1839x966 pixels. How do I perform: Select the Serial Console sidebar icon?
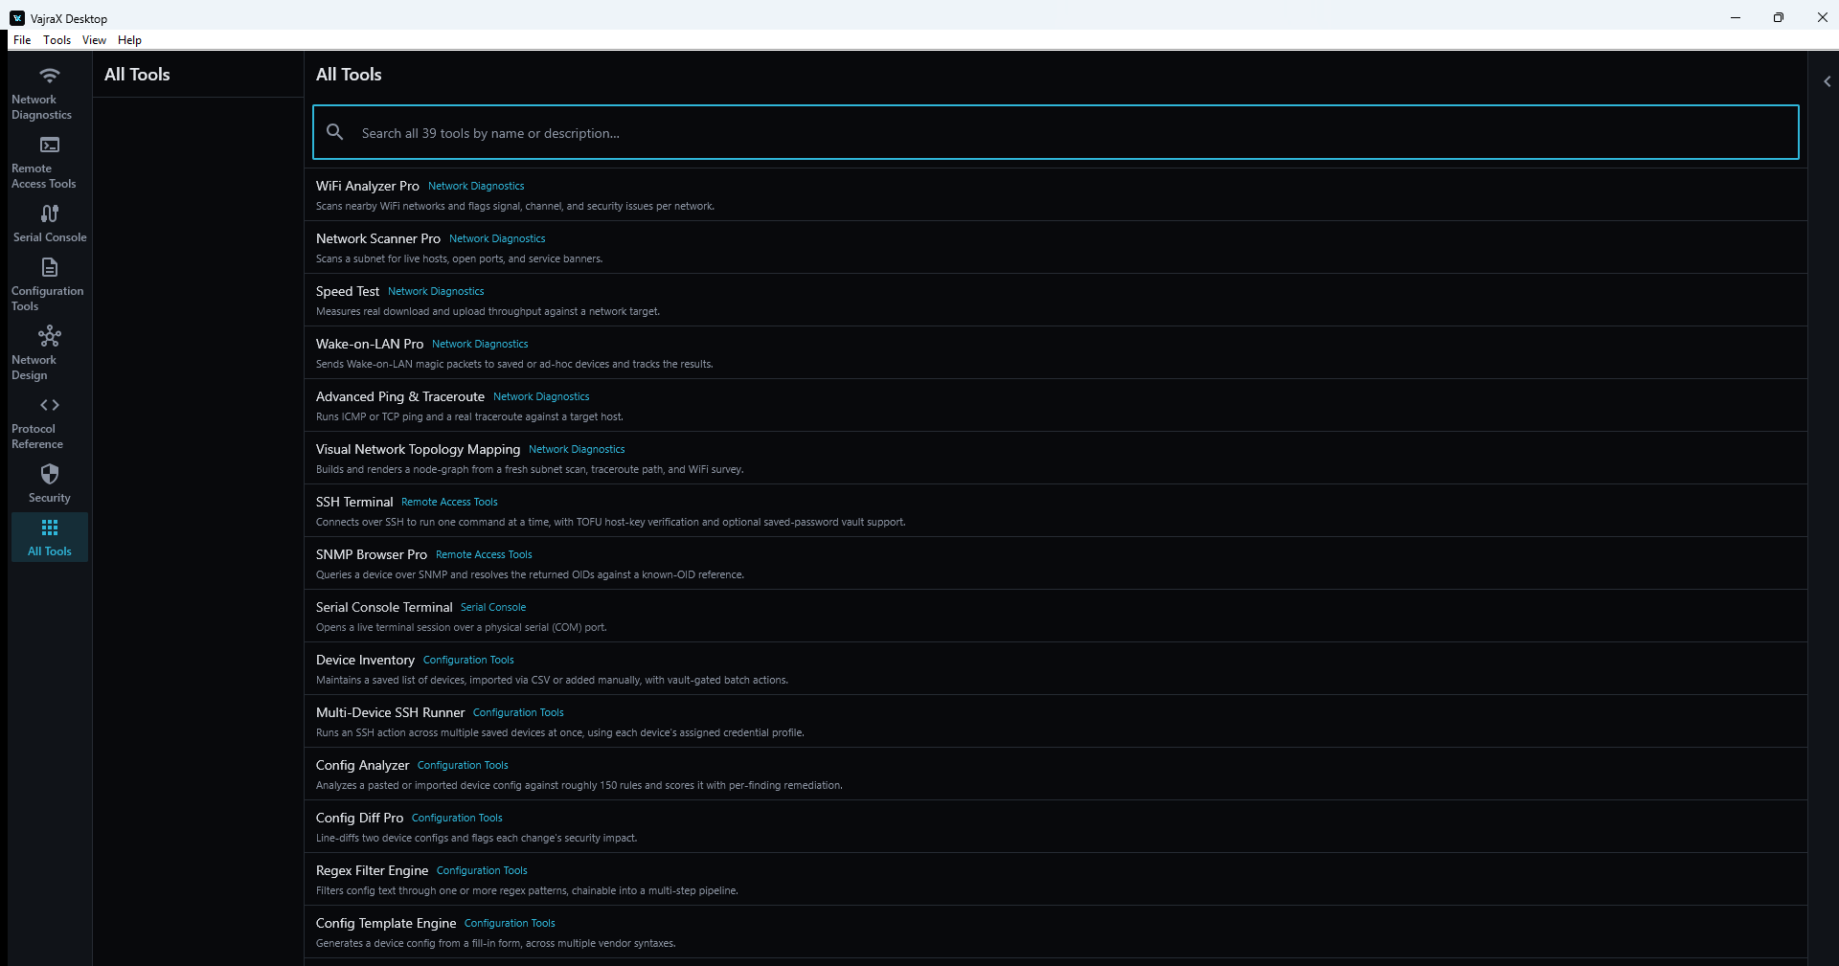50,213
